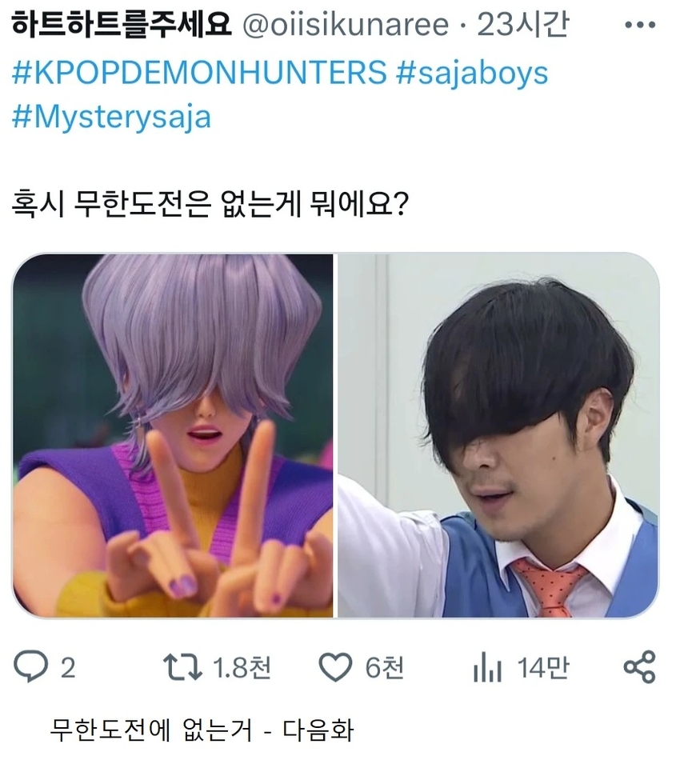The width and height of the screenshot is (680, 784).
Task: Open the three-dot more options menu
Action: 640,25
